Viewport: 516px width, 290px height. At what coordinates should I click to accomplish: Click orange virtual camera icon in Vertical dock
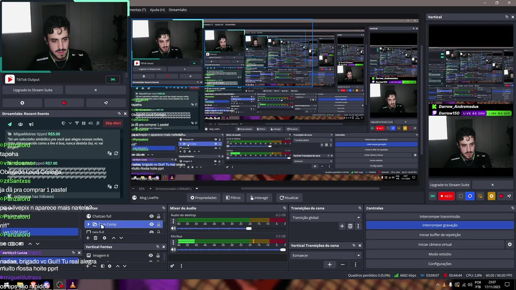(480, 196)
